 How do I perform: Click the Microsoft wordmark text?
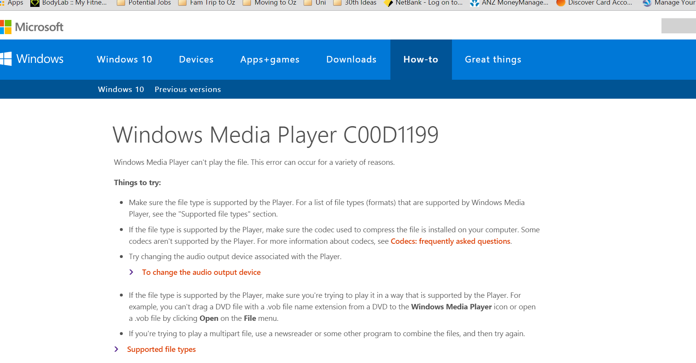pos(39,27)
